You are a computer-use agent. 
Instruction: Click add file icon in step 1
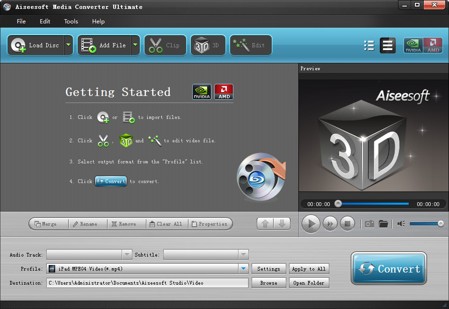click(x=129, y=117)
